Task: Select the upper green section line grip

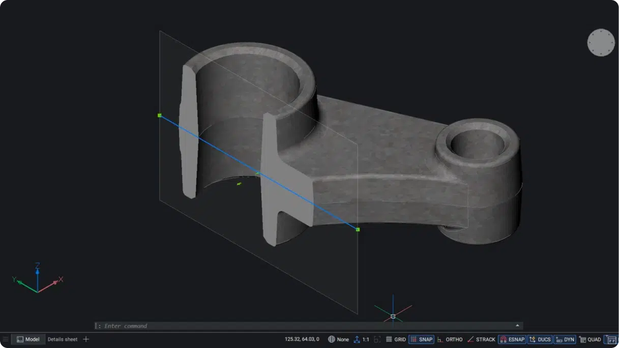Action: 160,115
